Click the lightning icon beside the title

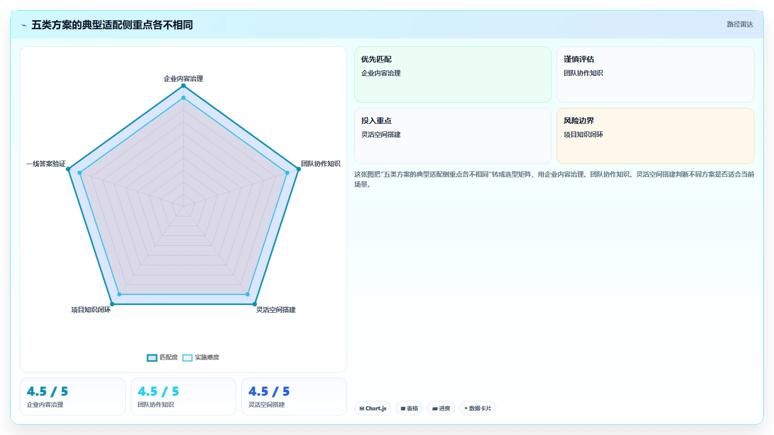click(24, 25)
